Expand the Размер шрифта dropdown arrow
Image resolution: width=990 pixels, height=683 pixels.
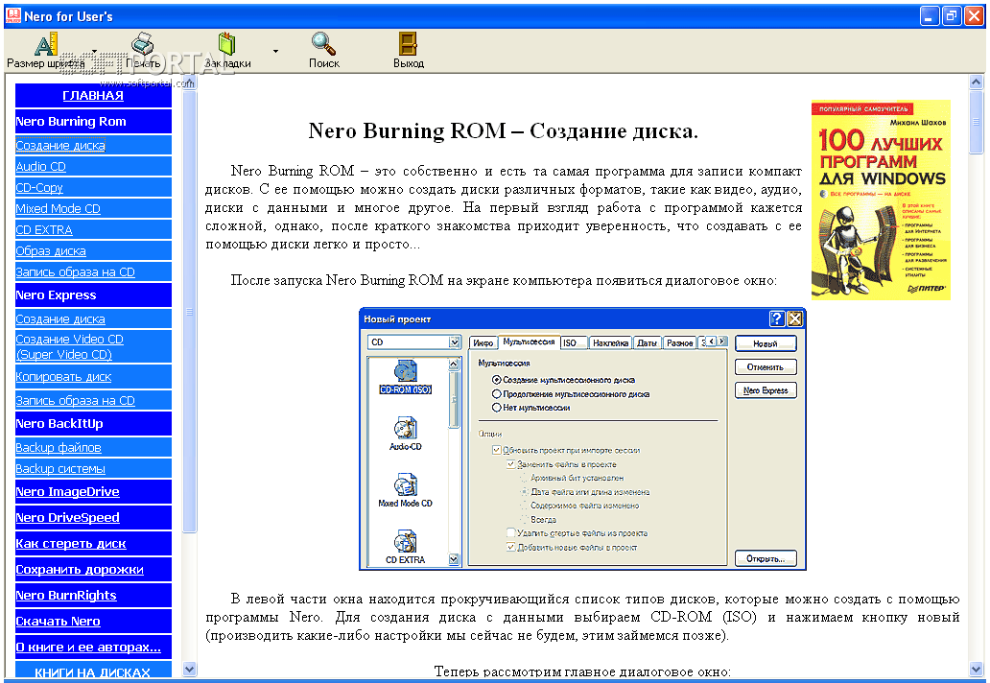(x=94, y=51)
